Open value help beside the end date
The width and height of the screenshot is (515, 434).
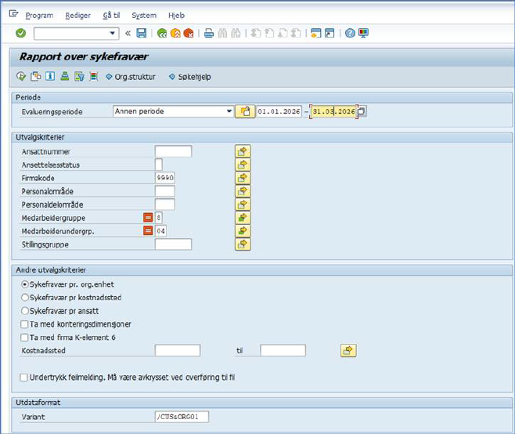(x=362, y=111)
